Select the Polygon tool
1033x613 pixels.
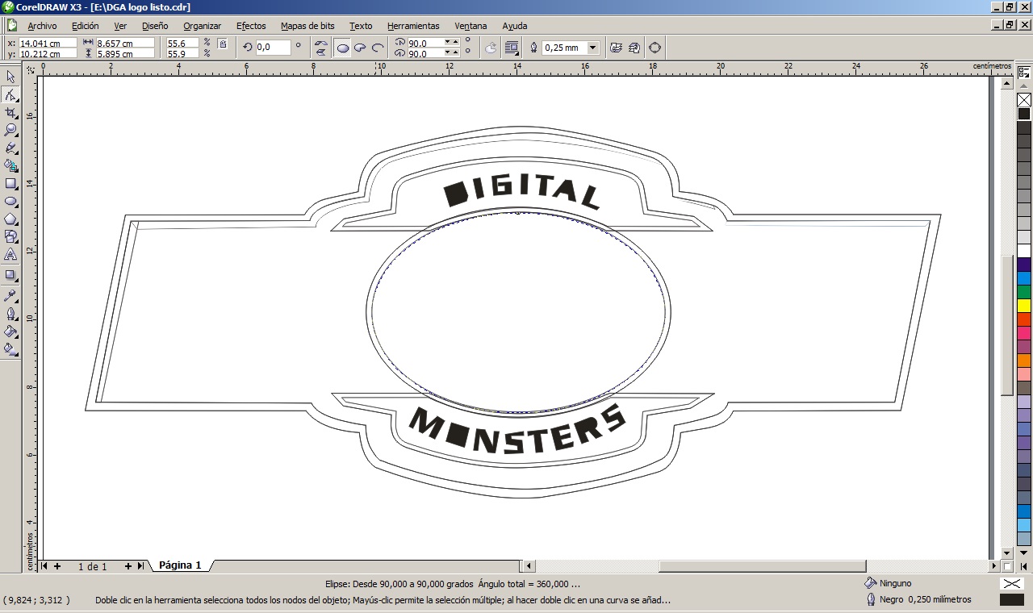[x=10, y=219]
